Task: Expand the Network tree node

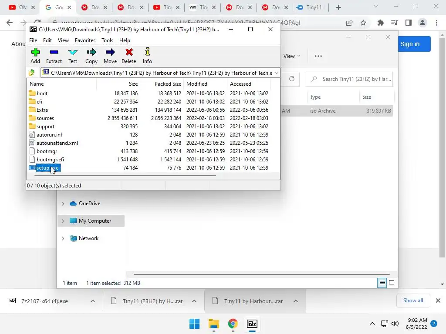Action: point(63,238)
